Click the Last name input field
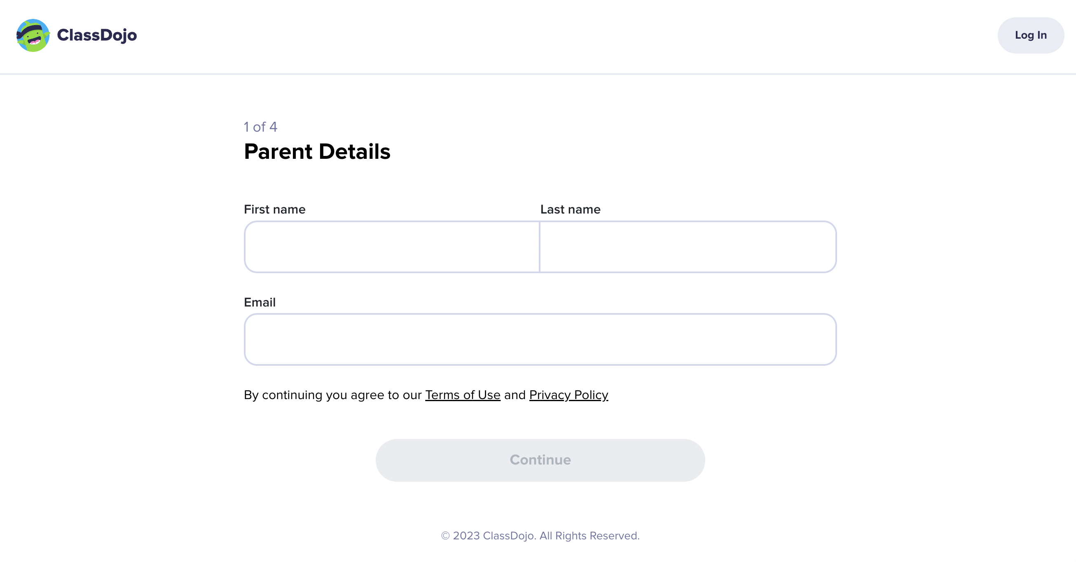1076x562 pixels. pos(688,246)
